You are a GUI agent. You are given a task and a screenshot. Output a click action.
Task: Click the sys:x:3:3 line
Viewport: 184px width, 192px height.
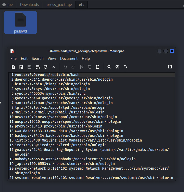click(x=52, y=89)
